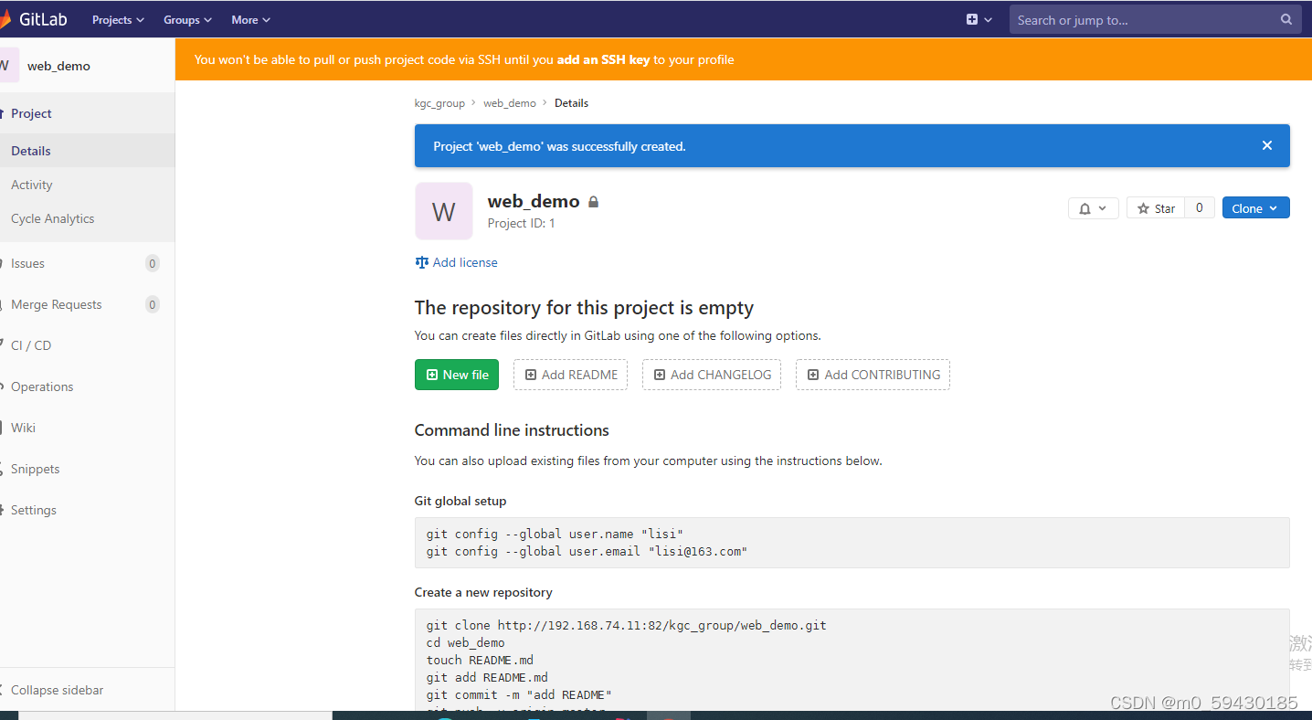
Task: Focus the Search or jump to field
Action: click(x=1155, y=19)
